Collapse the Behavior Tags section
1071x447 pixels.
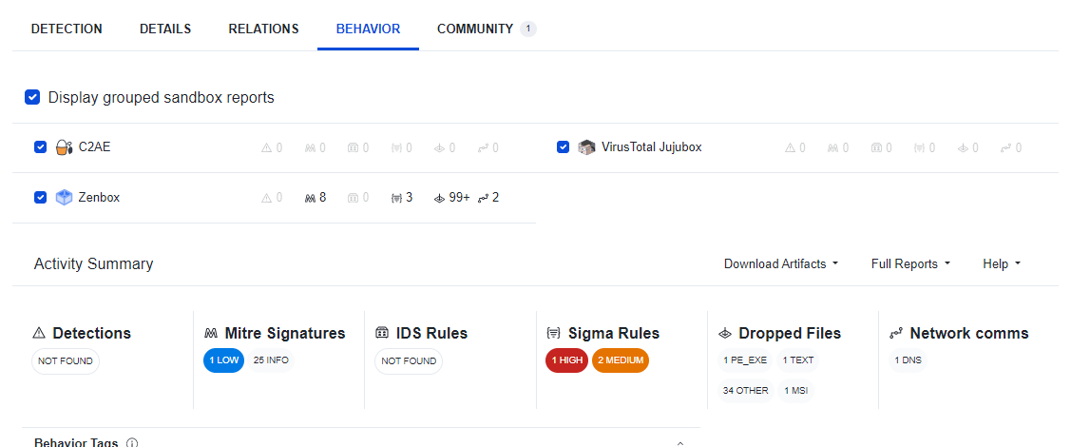[679, 442]
